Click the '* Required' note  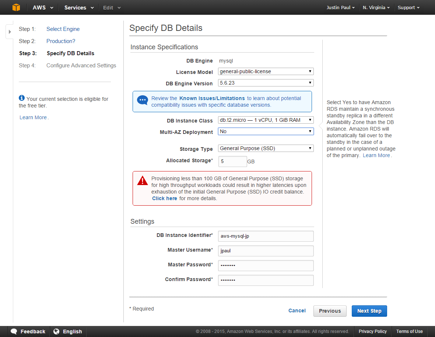click(141, 309)
